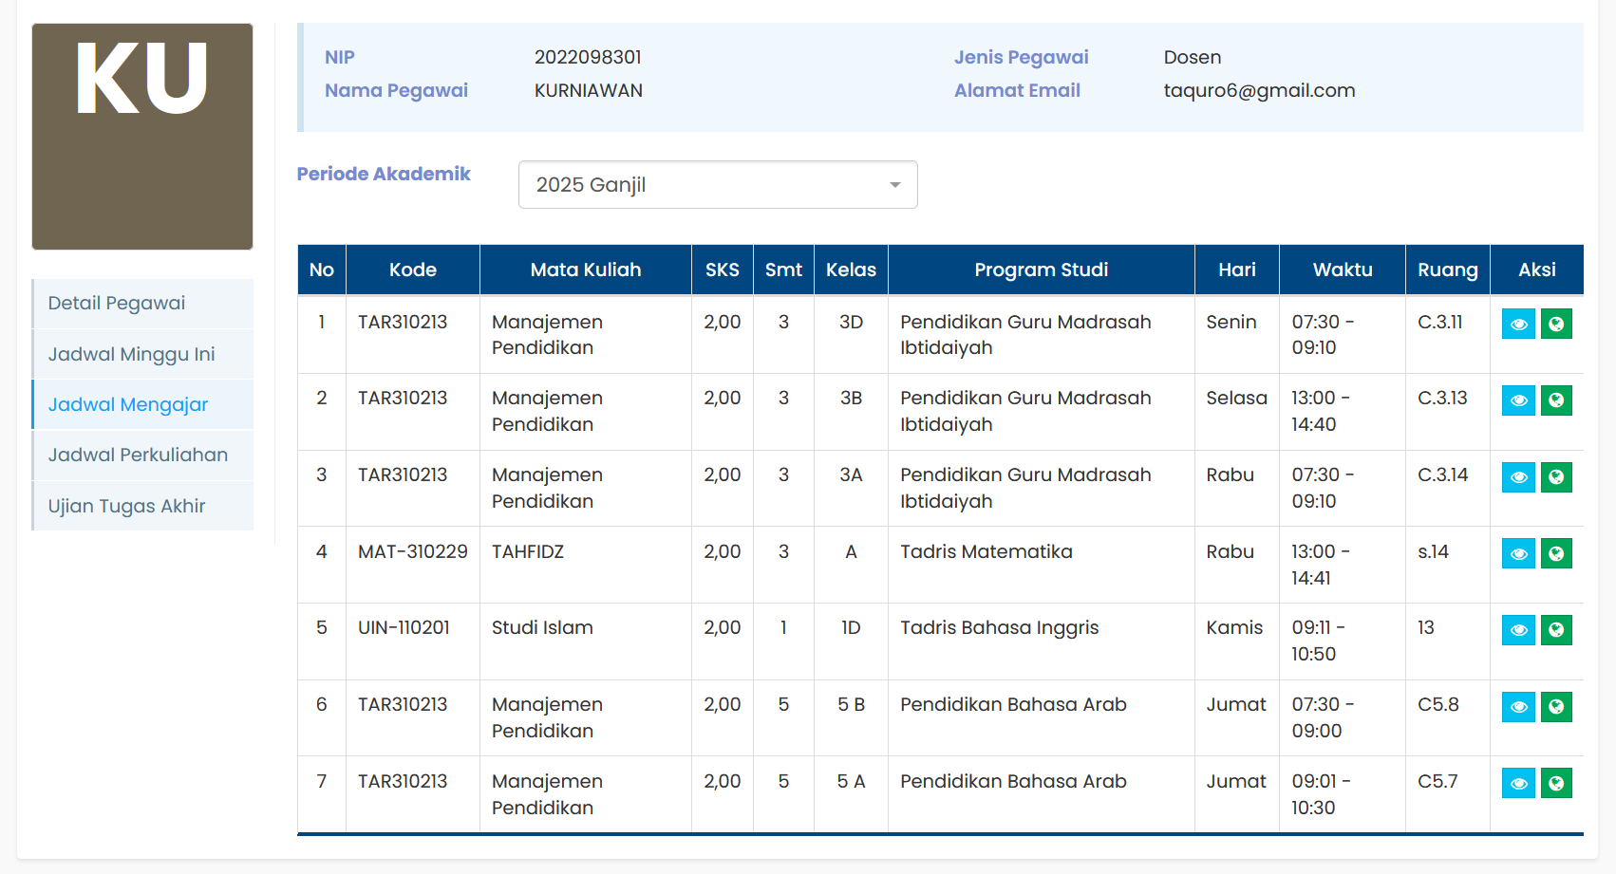The height and width of the screenshot is (874, 1616).
Task: Click the green globe icon for class 3D
Action: (x=1555, y=325)
